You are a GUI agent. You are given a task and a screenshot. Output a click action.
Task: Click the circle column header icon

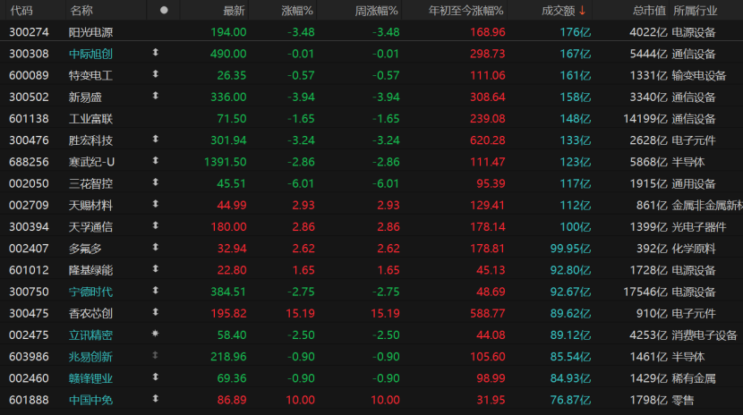(164, 10)
